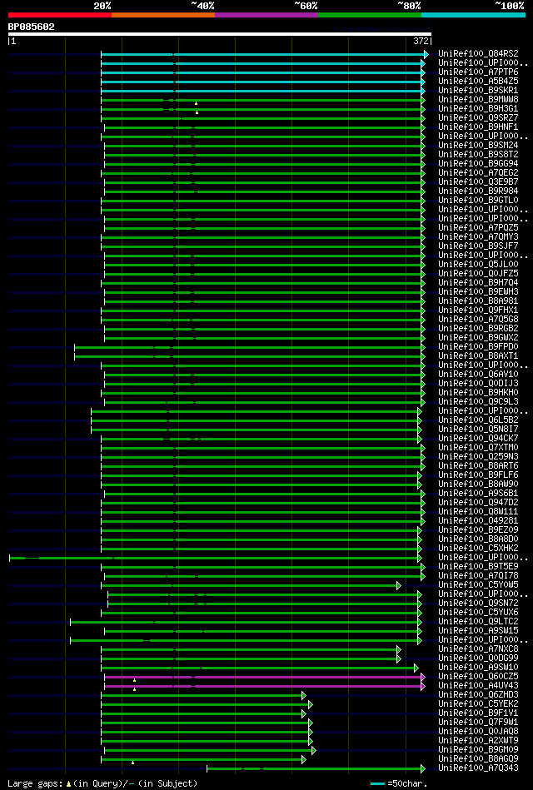Screen dimensions: 533x790
Task: Click the arrowhead ending the Q60CZ5 alignment
Action: point(423,677)
